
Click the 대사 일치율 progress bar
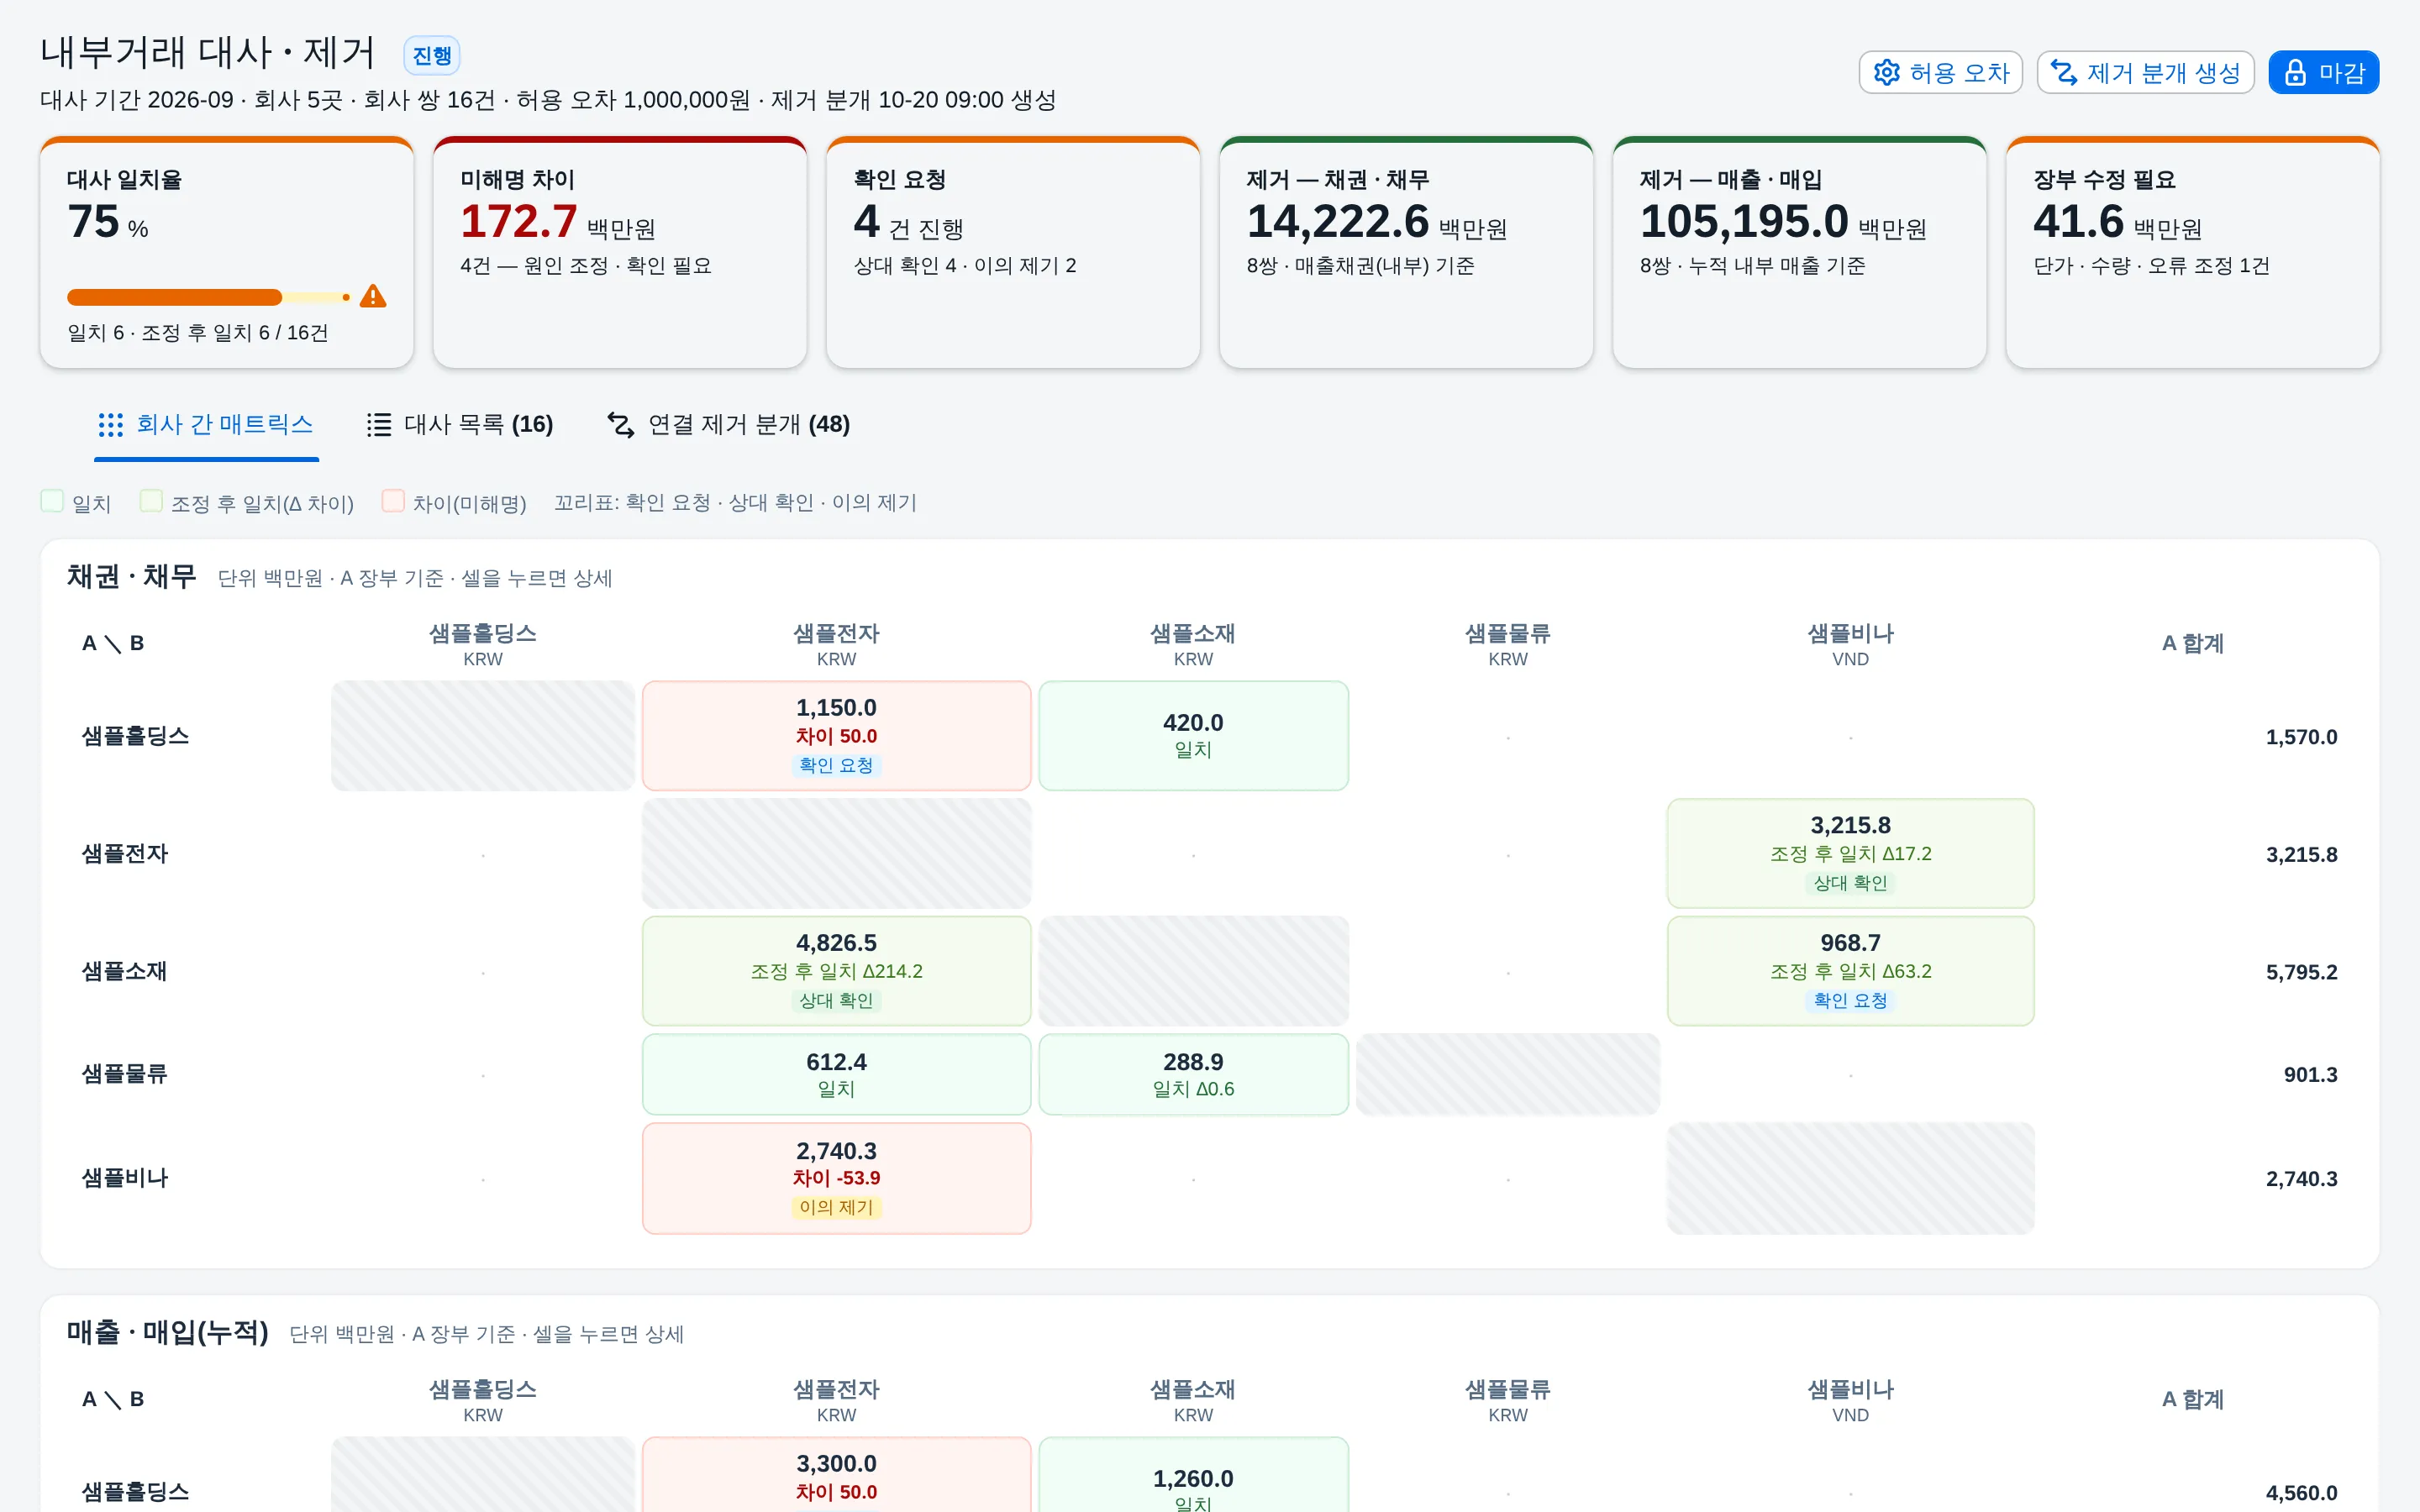208,297
